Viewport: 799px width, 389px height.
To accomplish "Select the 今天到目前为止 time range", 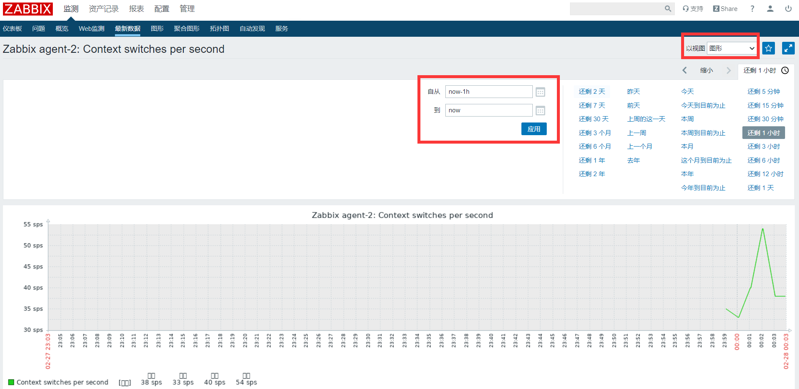I will tap(703, 106).
